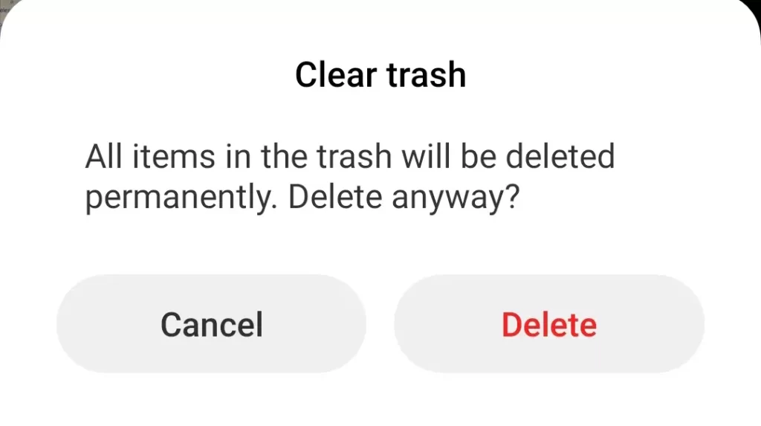761x426 pixels.
Task: Click the "Delete anyway?" question text
Action: (x=404, y=198)
